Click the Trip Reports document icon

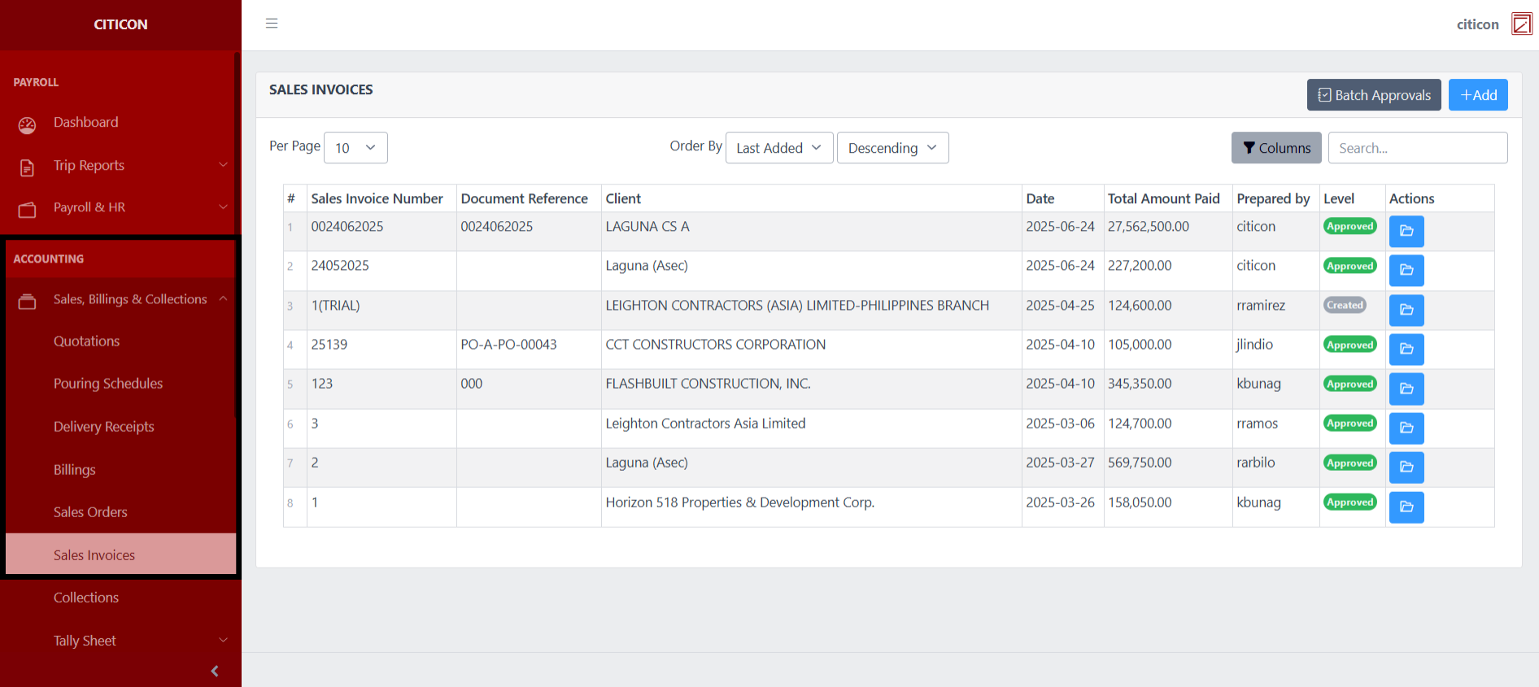point(27,167)
